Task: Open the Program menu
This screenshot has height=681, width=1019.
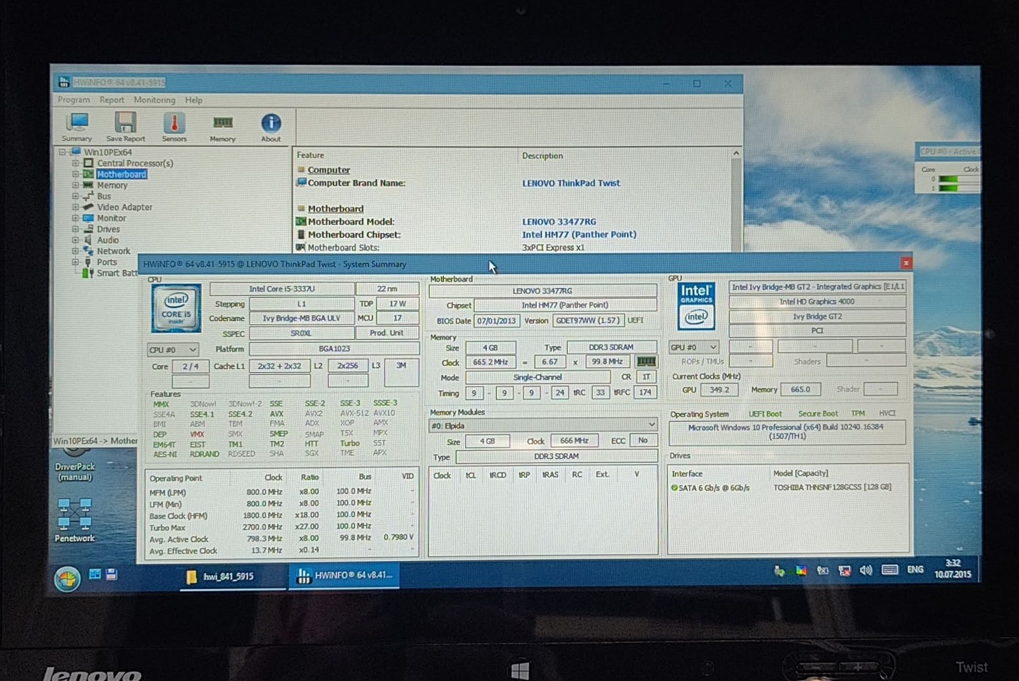Action: click(x=74, y=100)
